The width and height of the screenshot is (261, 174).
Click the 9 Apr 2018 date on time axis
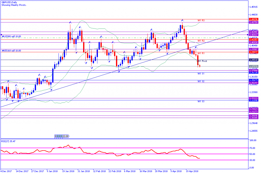[x=176, y=171]
